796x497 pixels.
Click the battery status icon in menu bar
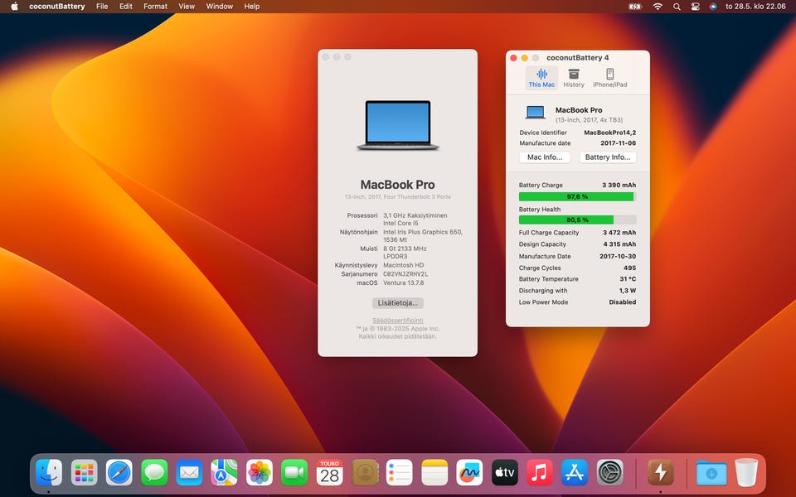point(635,7)
